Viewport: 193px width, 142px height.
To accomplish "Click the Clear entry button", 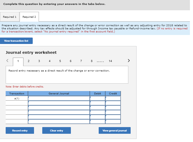I will pos(56,130).
